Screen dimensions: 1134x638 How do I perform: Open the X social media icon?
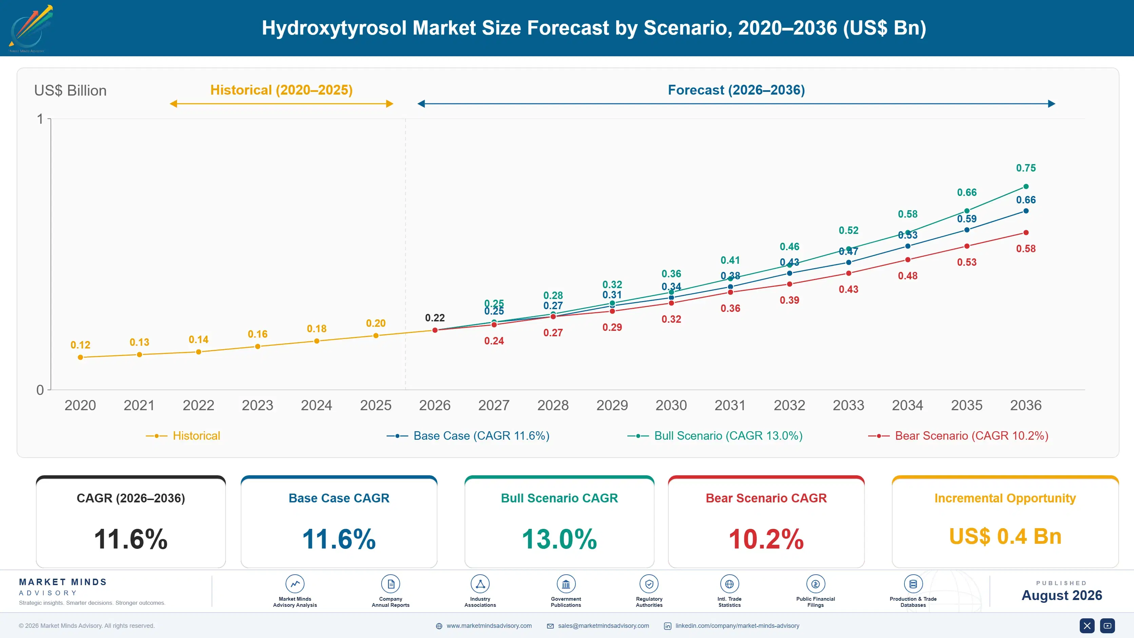1087,626
